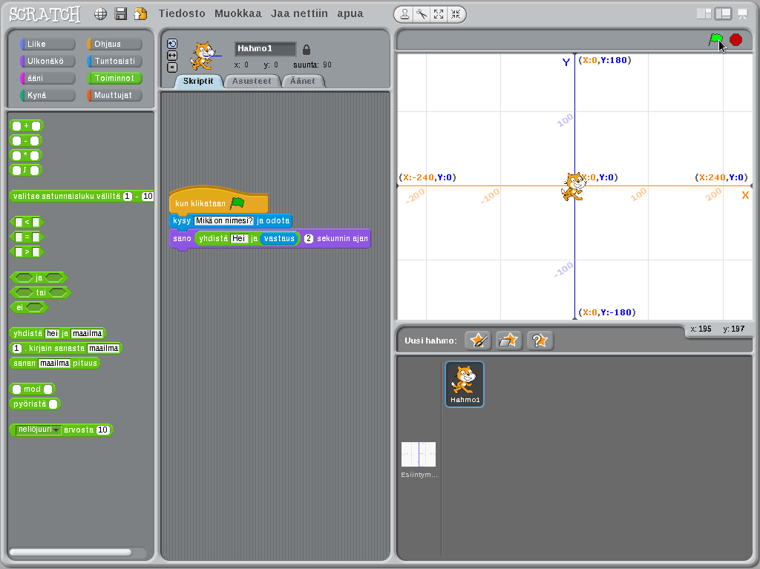Open the Muokkaa menu
The height and width of the screenshot is (569, 760).
pyautogui.click(x=238, y=13)
